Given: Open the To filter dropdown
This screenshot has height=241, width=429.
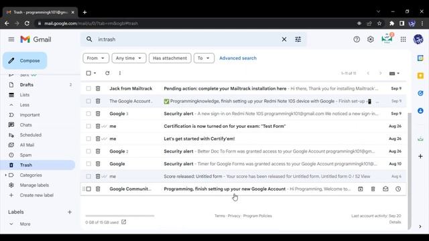Looking at the screenshot, I should [x=204, y=58].
